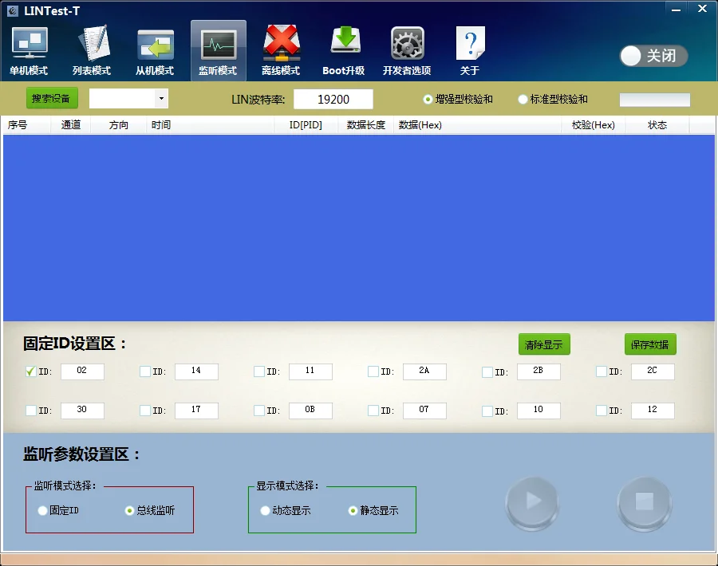Click the ID field containing 11
Image resolution: width=718 pixels, height=566 pixels.
pos(310,371)
